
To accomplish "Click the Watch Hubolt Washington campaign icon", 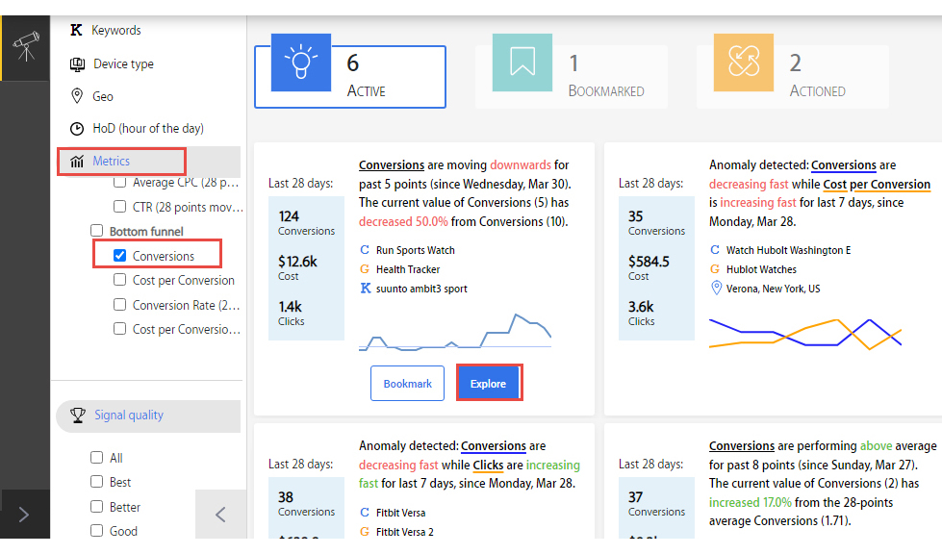I will point(714,250).
